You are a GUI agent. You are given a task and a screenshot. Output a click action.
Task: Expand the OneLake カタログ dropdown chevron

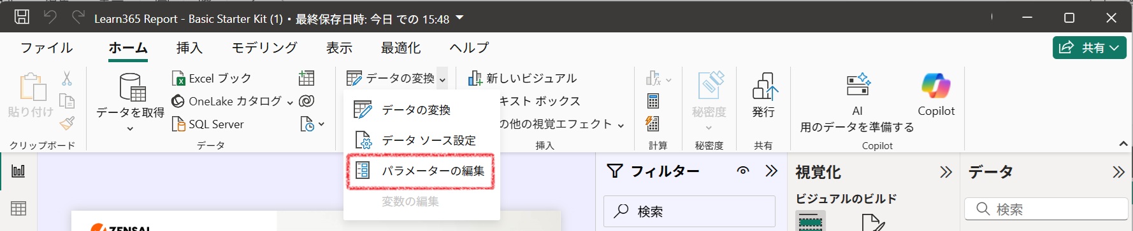point(290,102)
